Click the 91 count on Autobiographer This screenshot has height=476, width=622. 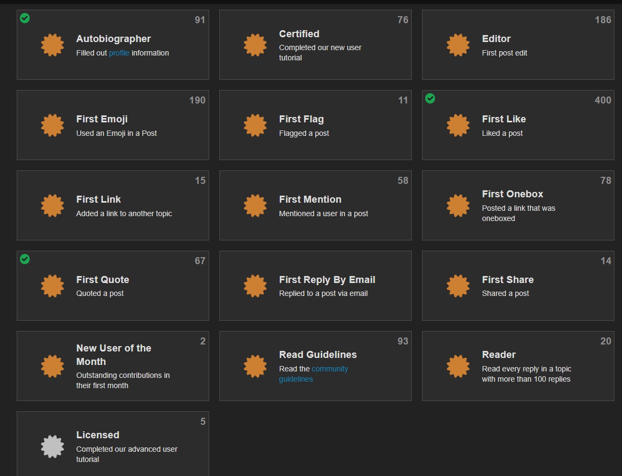pos(200,20)
